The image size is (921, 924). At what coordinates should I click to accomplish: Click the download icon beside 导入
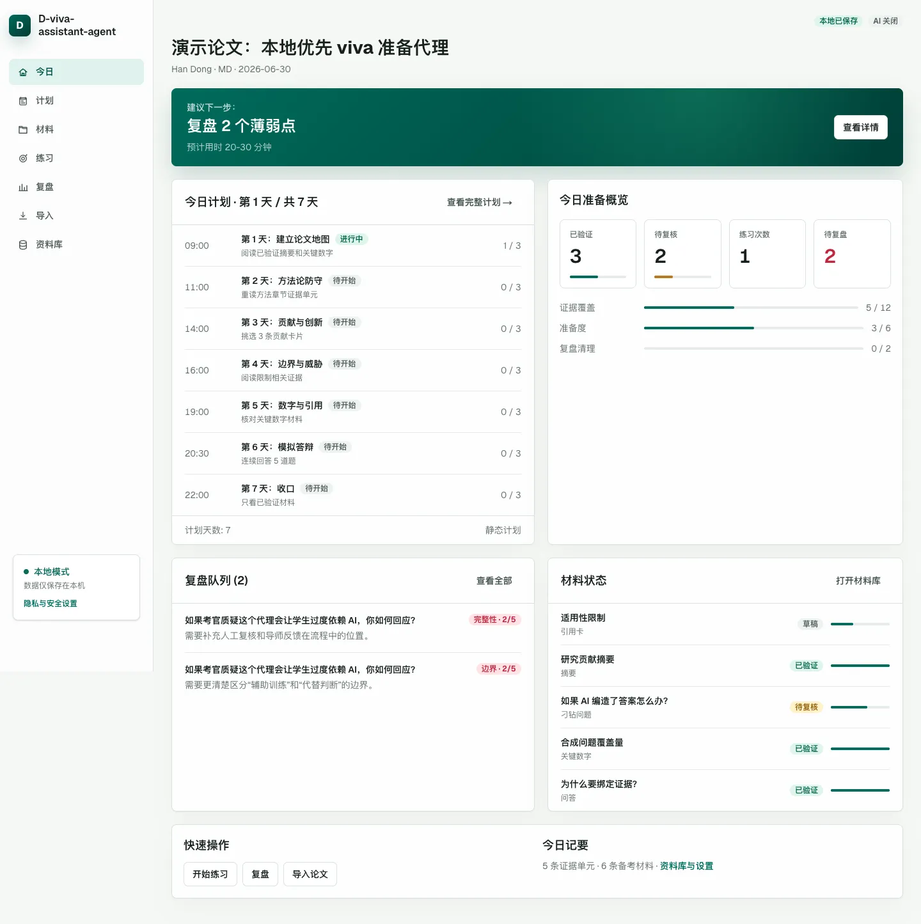(23, 216)
